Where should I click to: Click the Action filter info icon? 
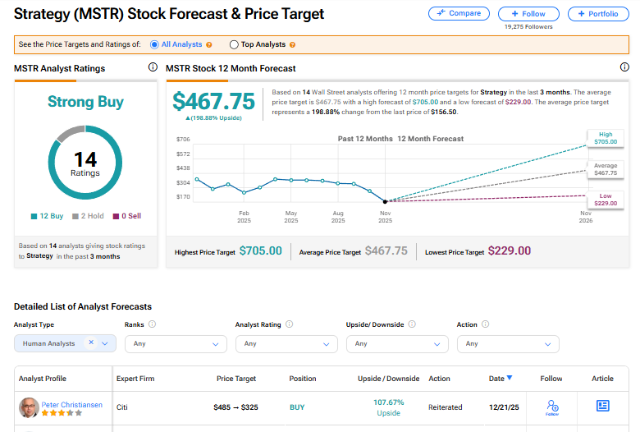tap(485, 324)
